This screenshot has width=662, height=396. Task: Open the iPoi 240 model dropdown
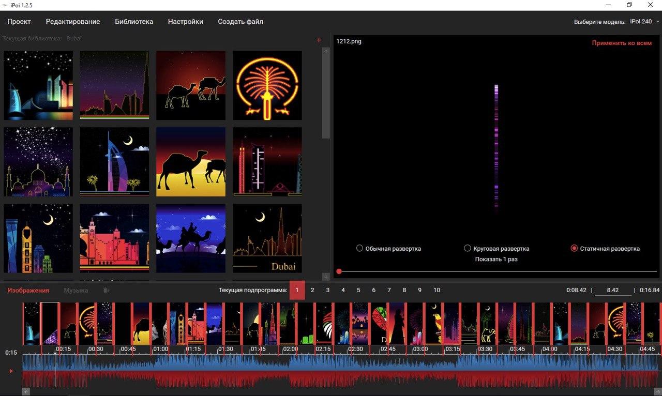(644, 22)
